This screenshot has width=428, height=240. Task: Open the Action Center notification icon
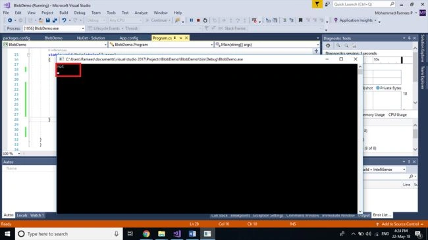point(418,233)
